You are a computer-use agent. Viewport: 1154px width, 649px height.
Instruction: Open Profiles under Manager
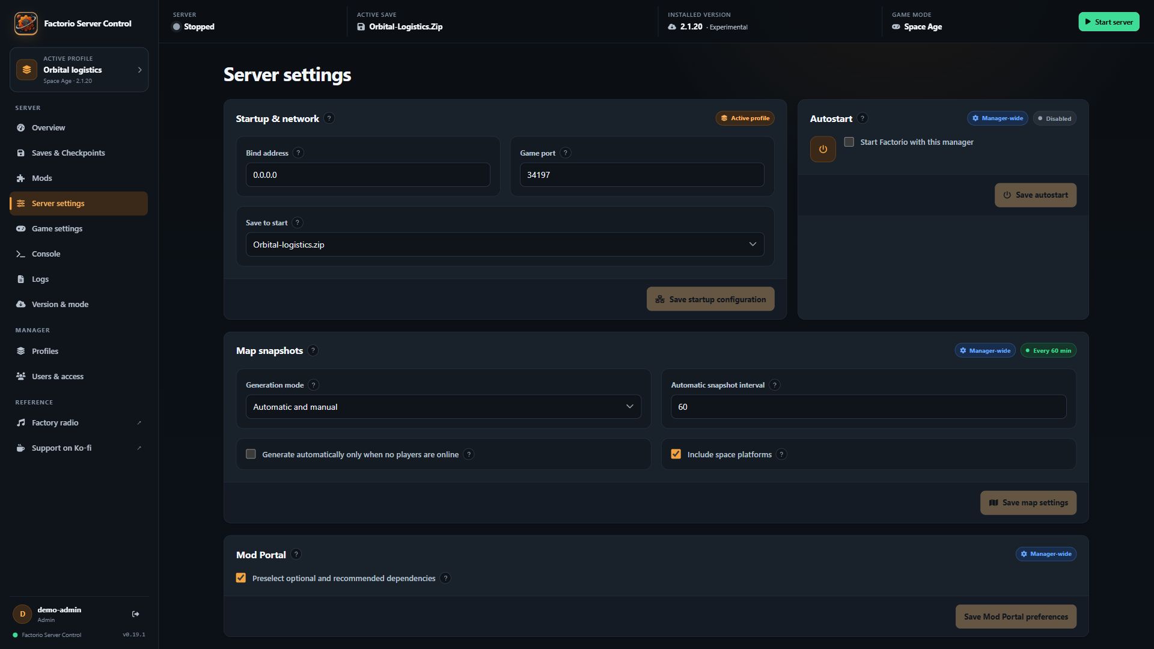79,351
